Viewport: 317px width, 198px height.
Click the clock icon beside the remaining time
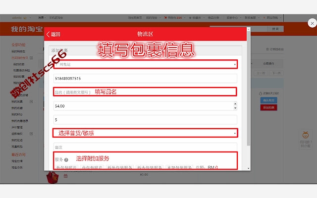pos(261,94)
